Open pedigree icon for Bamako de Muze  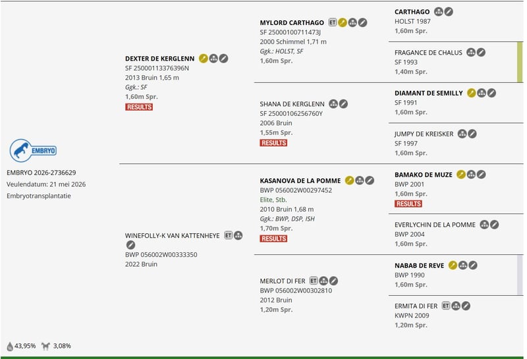471,175
